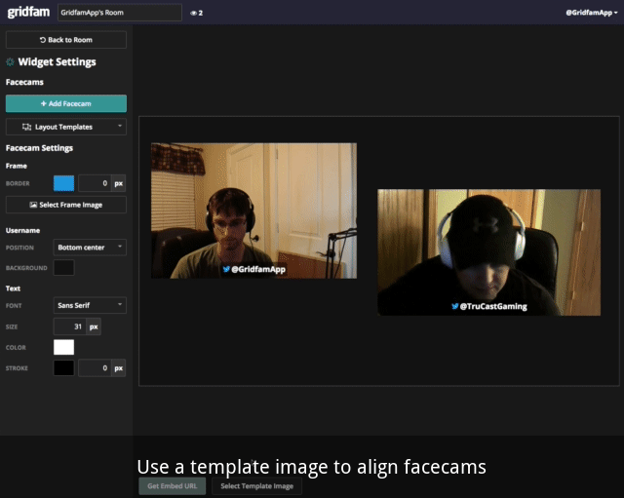Go Back to Room

[x=66, y=40]
